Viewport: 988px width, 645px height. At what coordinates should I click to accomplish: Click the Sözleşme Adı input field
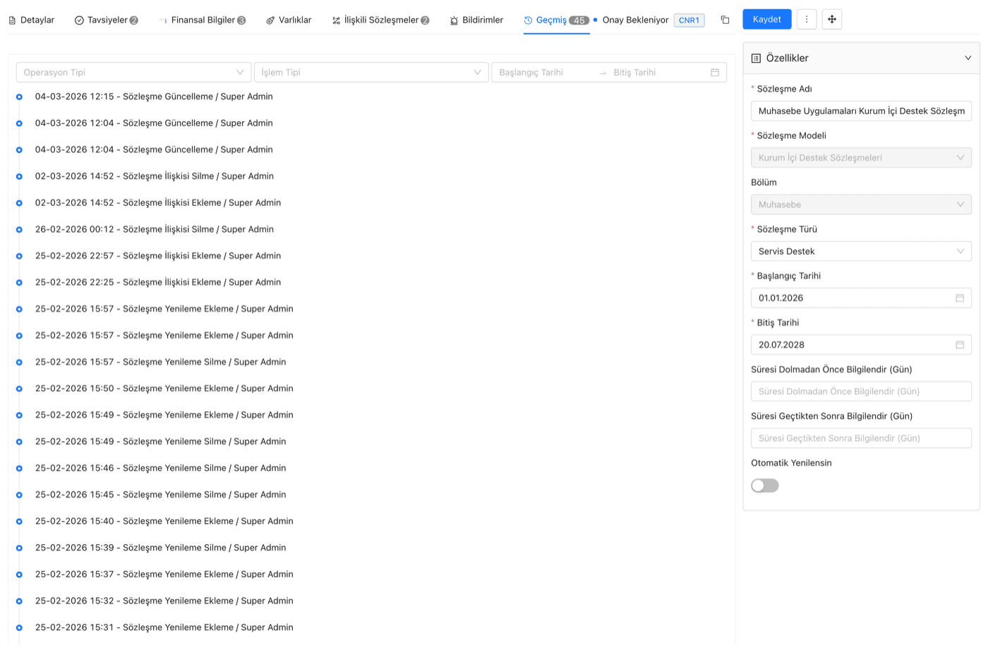pyautogui.click(x=861, y=111)
